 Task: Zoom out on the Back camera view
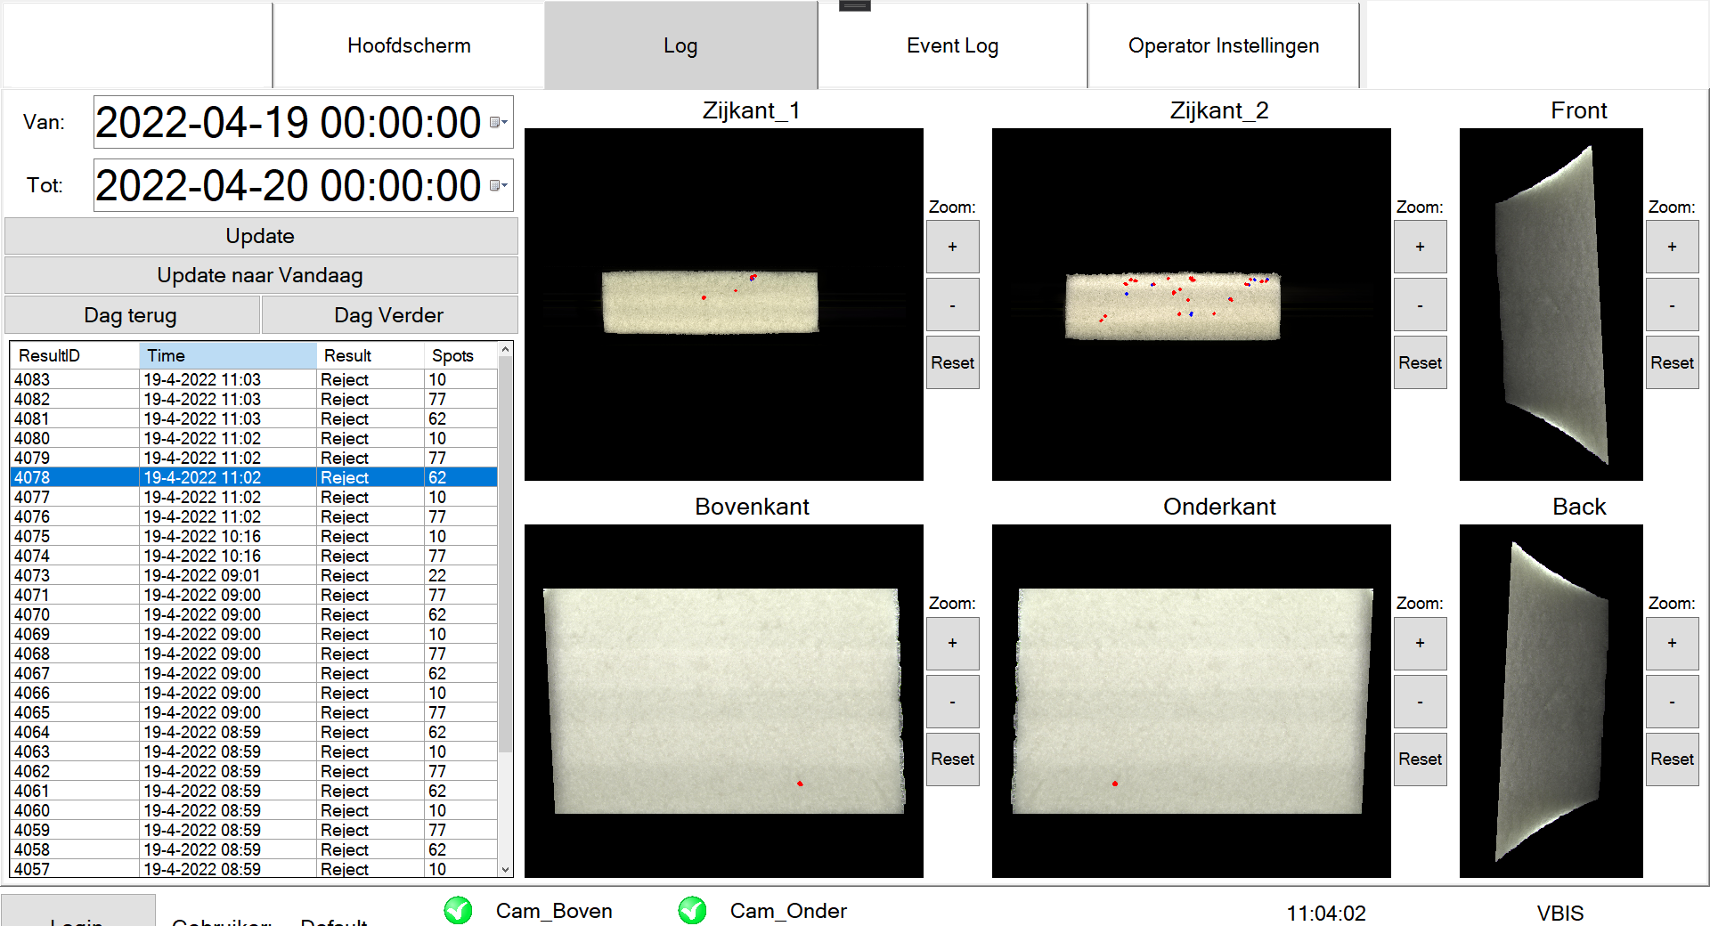coord(1672,702)
